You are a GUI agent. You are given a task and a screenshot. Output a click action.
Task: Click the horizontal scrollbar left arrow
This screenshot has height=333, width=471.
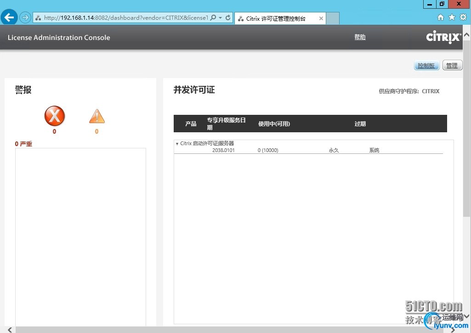10,330
